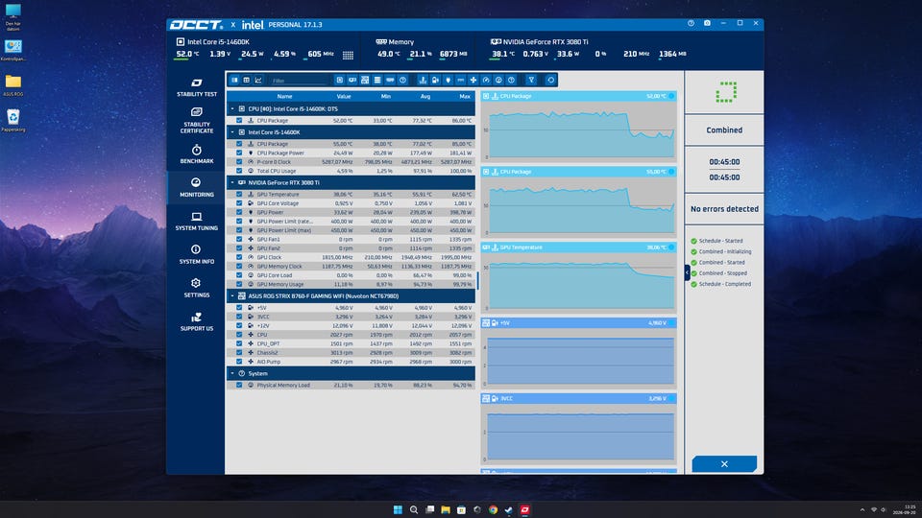922x518 pixels.
Task: Reset min/max values with circular arrow icon
Action: tap(550, 80)
